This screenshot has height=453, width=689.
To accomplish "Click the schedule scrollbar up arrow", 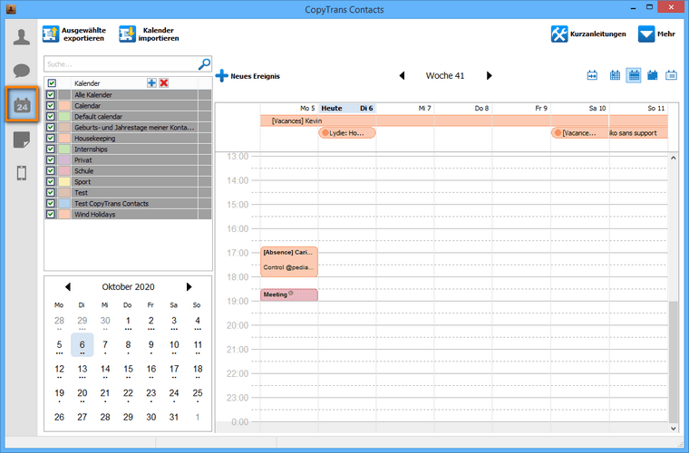I will tap(674, 158).
